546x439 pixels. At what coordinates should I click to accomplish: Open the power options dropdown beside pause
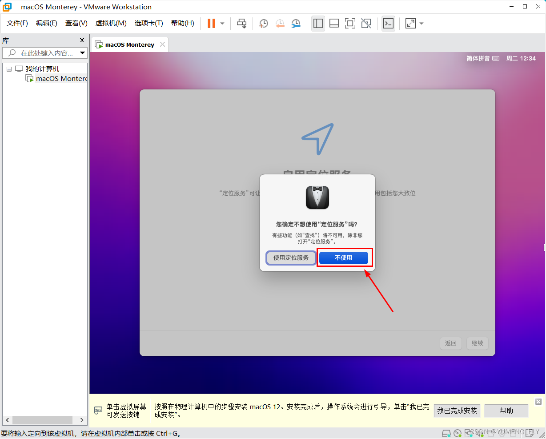(222, 24)
